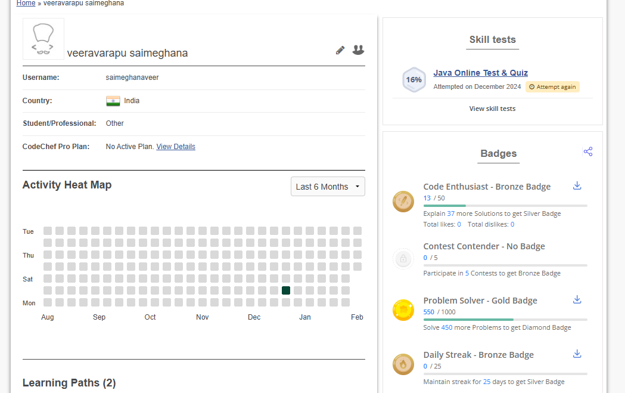
Task: Click the India flag icon
Action: click(113, 101)
